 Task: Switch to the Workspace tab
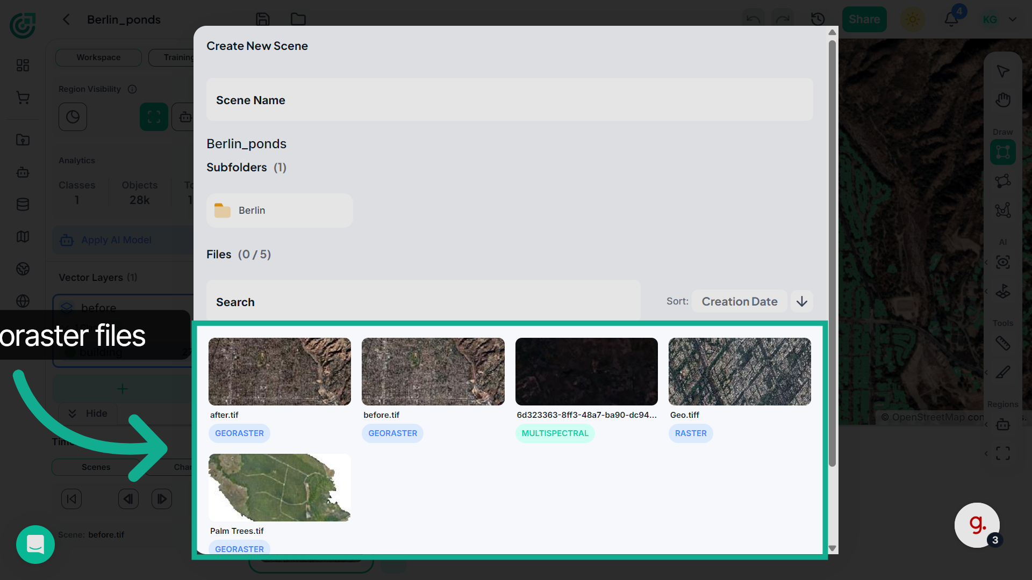coord(98,57)
